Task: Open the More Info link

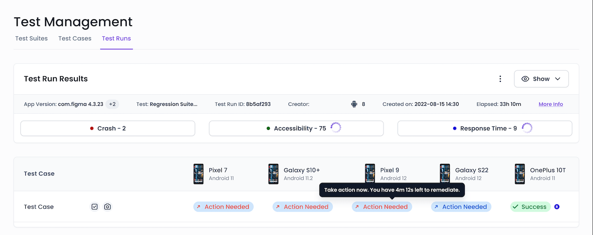Action: click(x=551, y=104)
